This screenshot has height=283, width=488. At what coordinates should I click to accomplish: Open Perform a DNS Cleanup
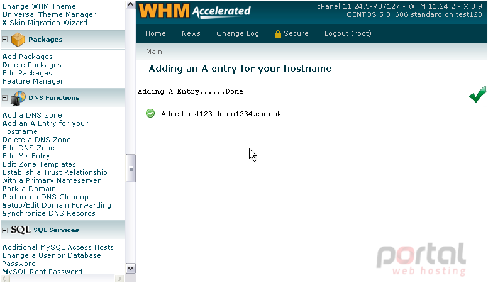click(x=45, y=197)
